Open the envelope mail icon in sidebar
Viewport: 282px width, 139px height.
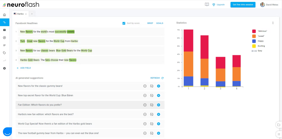4,30
